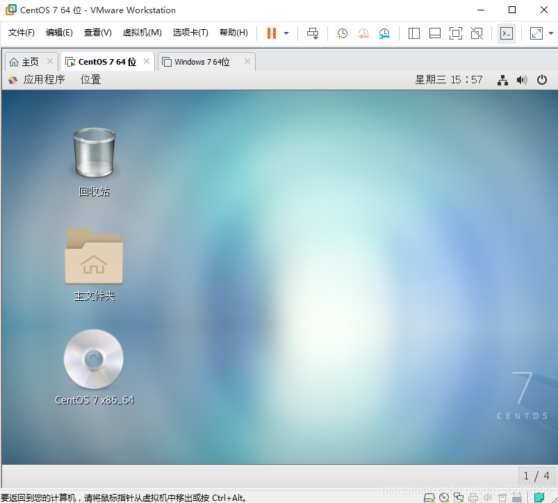Toggle the library sidebar view
The height and width of the screenshot is (503, 558).
coord(414,33)
